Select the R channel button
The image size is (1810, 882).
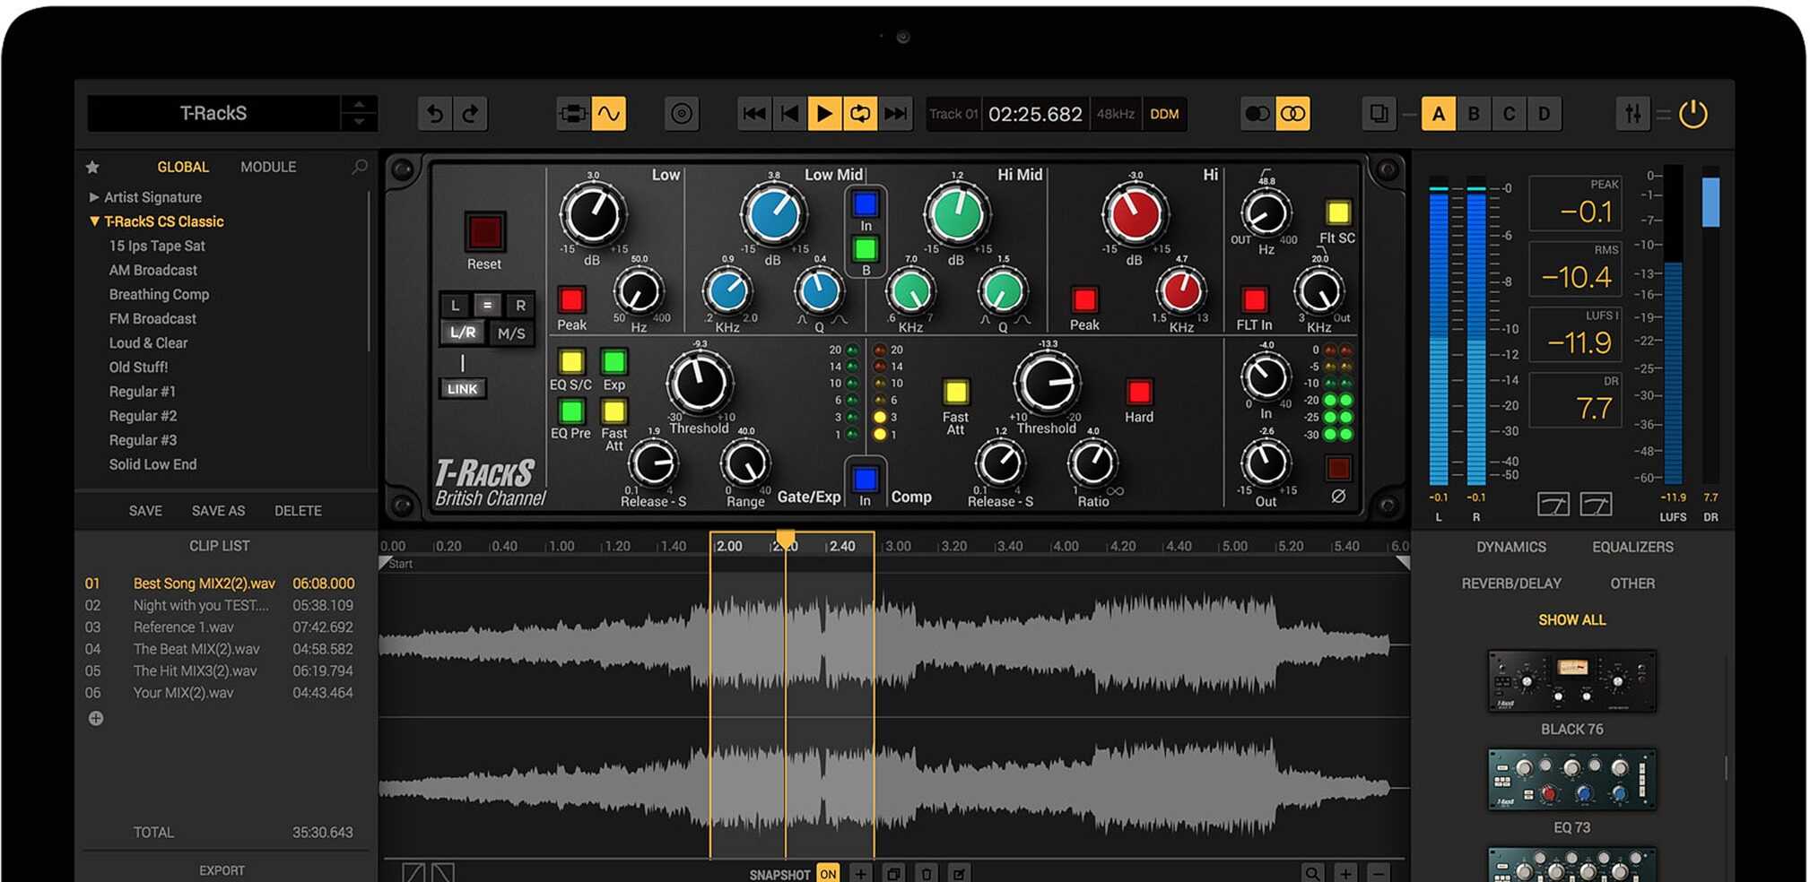coord(520,305)
